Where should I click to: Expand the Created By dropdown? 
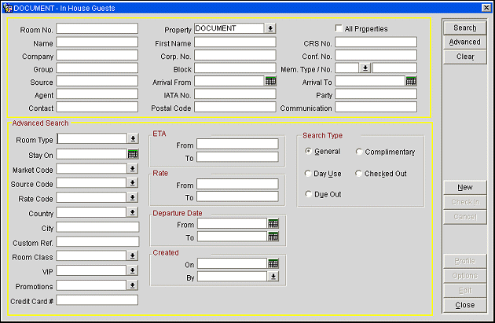click(x=273, y=276)
